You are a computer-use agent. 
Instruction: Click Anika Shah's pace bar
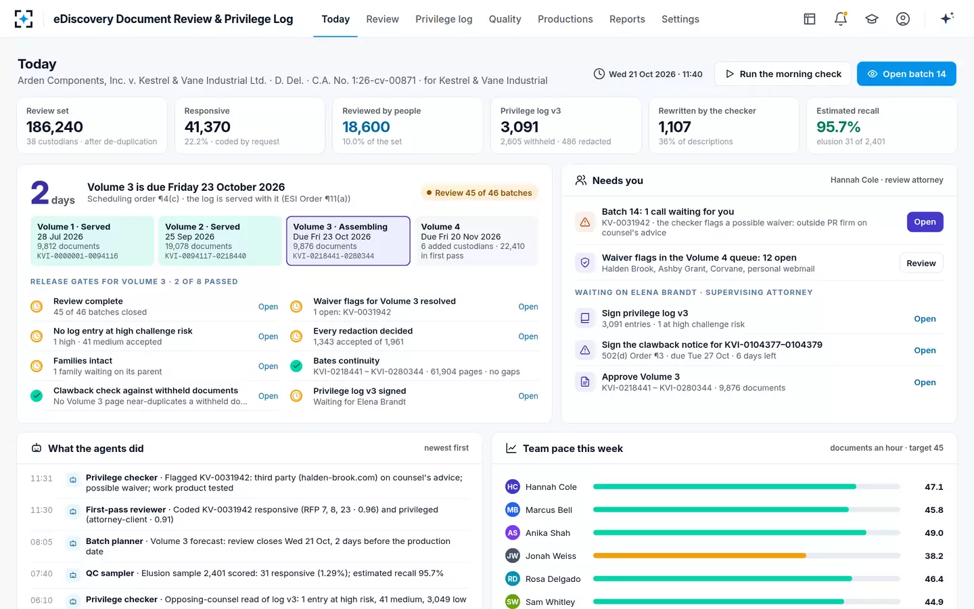tap(747, 533)
